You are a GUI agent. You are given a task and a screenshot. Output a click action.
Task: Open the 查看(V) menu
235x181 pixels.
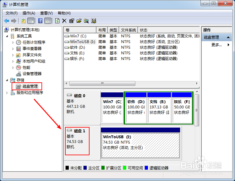tap(46, 13)
